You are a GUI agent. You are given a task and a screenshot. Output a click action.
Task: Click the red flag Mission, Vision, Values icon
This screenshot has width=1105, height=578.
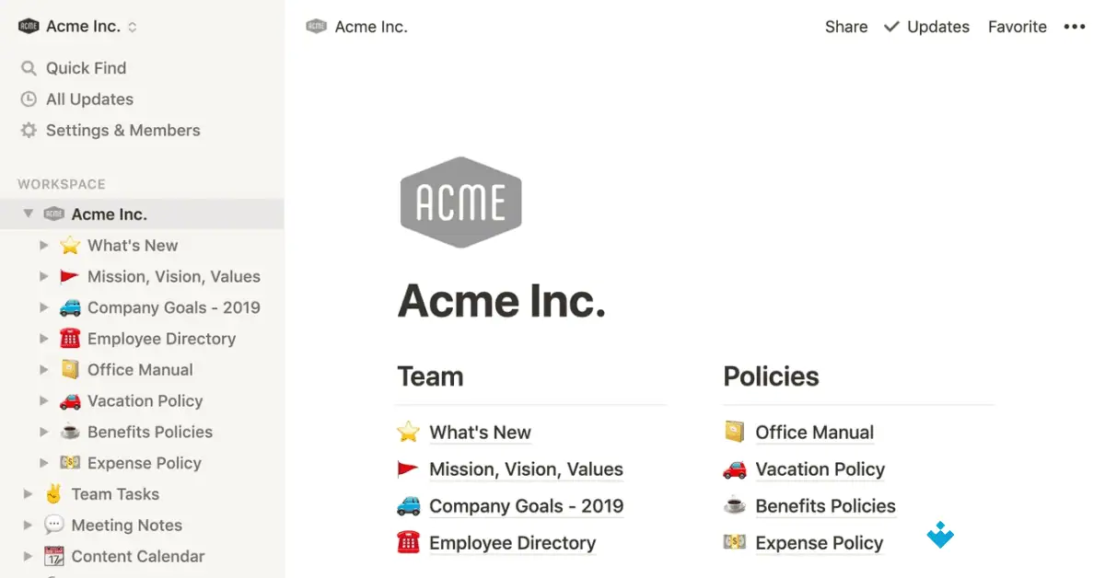[68, 276]
